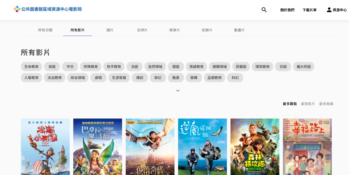This screenshot has width=349, height=175.
Task: Click the site logo icon
Action: click(x=17, y=9)
